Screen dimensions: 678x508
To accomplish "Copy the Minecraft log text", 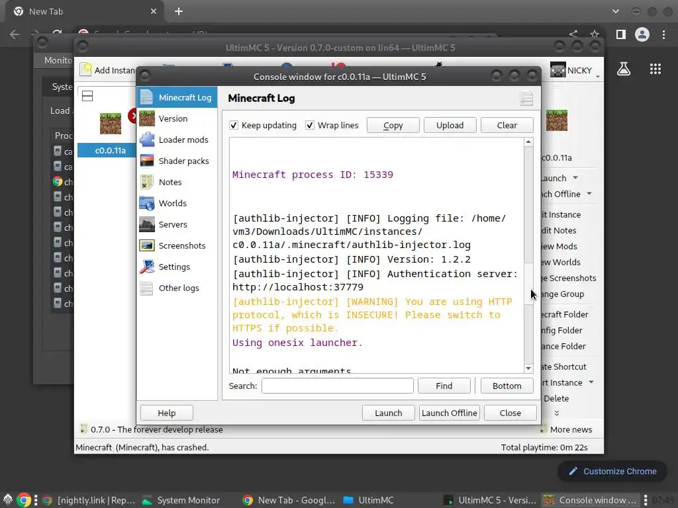I will pos(393,125).
